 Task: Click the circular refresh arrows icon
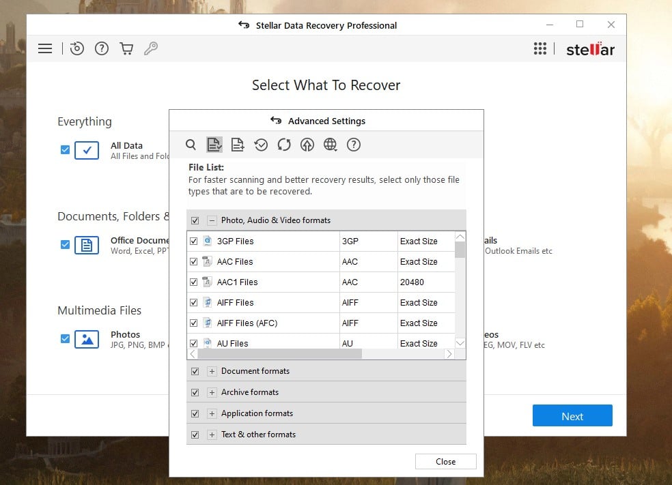point(283,145)
